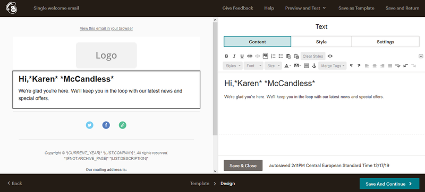The height and width of the screenshot is (192, 425).
Task: Open the Font dropdown
Action: [x=253, y=66]
